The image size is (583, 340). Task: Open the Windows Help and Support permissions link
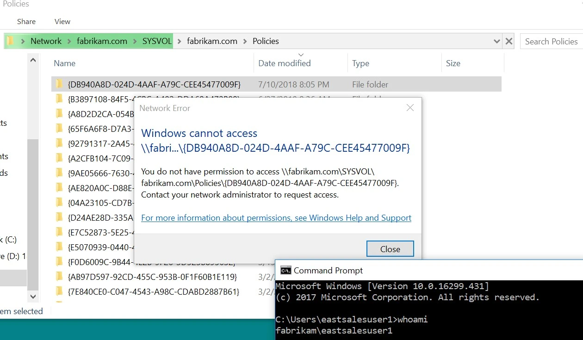pos(276,217)
